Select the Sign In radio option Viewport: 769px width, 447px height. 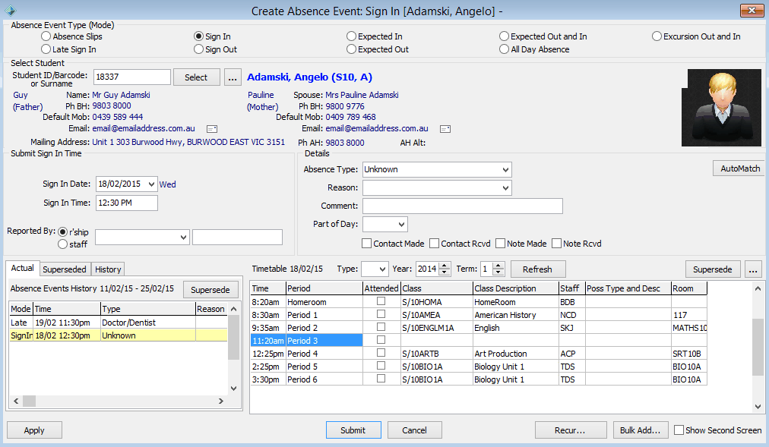click(x=198, y=36)
